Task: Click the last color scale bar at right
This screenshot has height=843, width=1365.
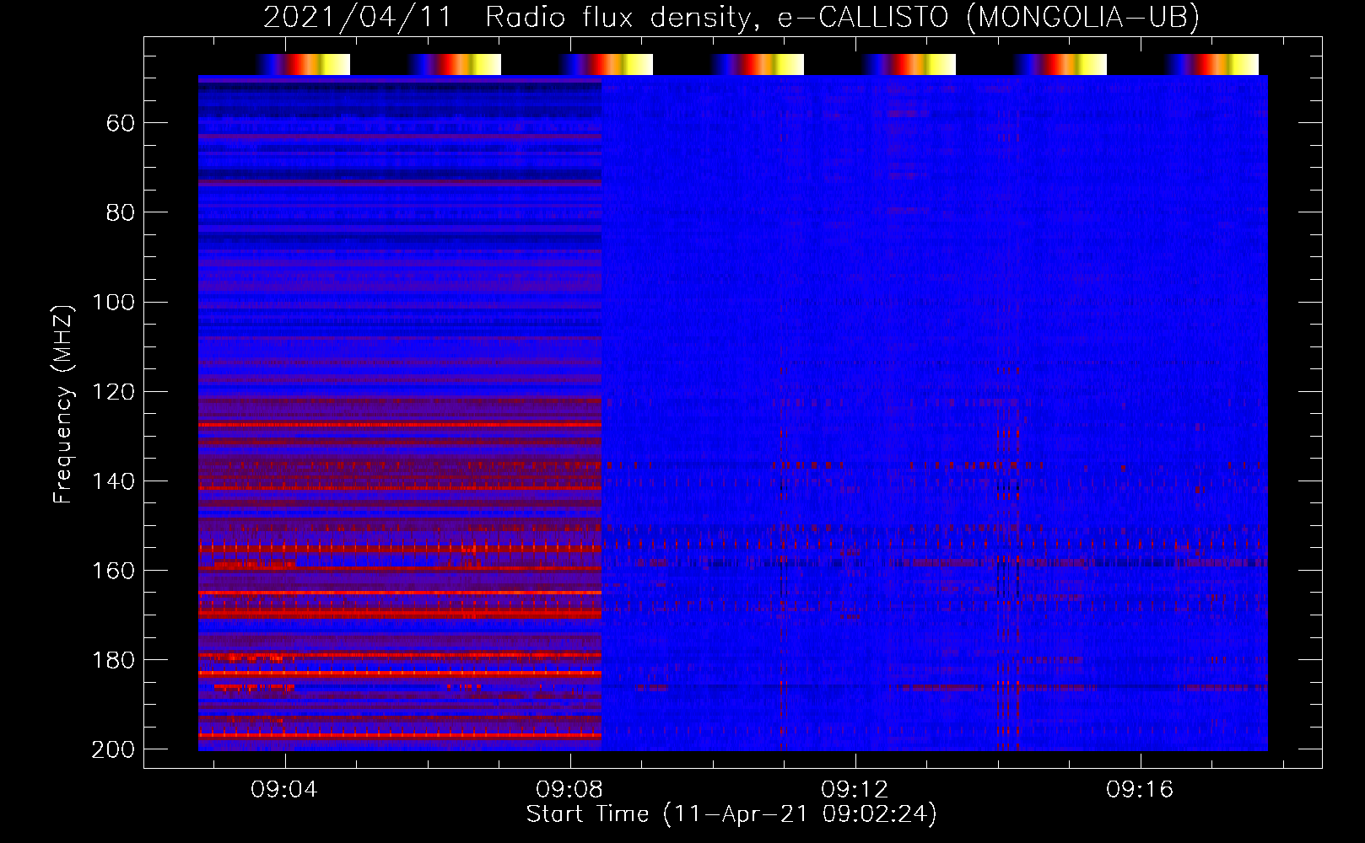Action: click(1212, 64)
